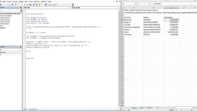Select Sheet3 (Sheet3) in project tree
The height and width of the screenshot is (111, 197).
(x=5, y=22)
